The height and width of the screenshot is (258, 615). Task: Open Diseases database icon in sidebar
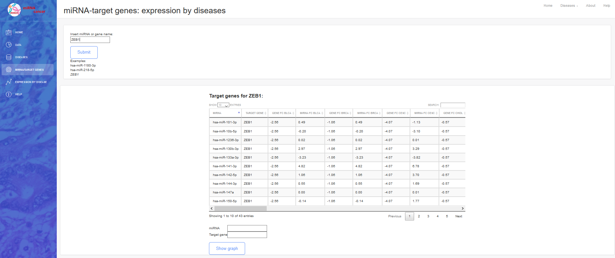[9, 57]
